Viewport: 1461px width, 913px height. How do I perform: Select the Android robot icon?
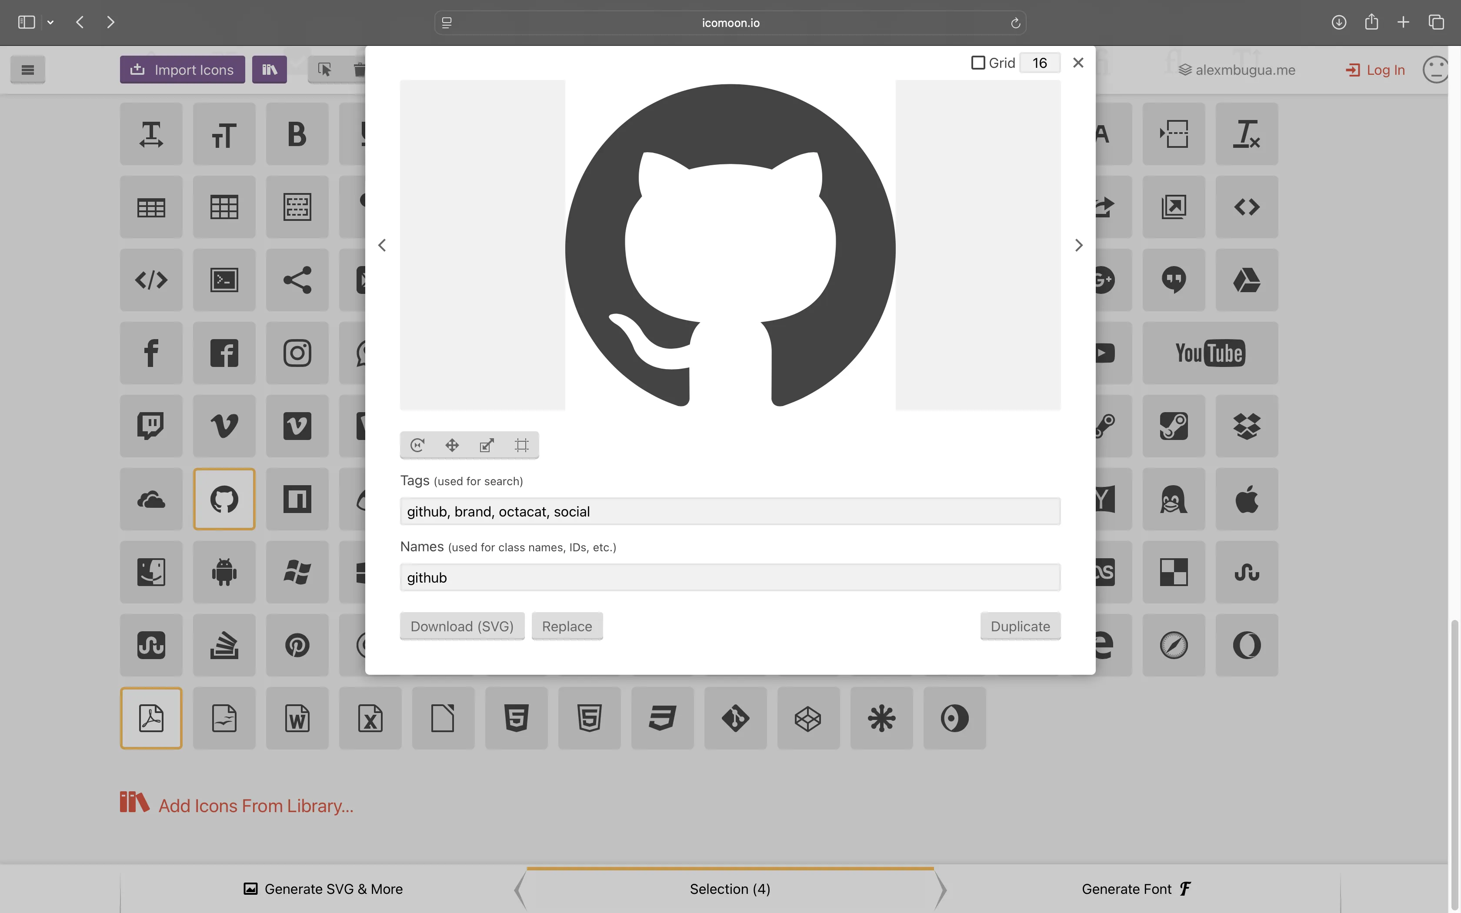[224, 572]
